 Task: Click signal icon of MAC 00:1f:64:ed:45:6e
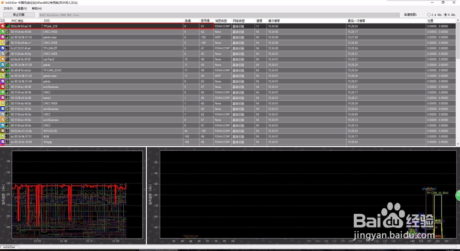pyautogui.click(x=8, y=125)
